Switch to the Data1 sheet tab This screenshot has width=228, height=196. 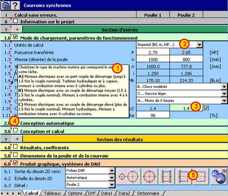coord(107,193)
